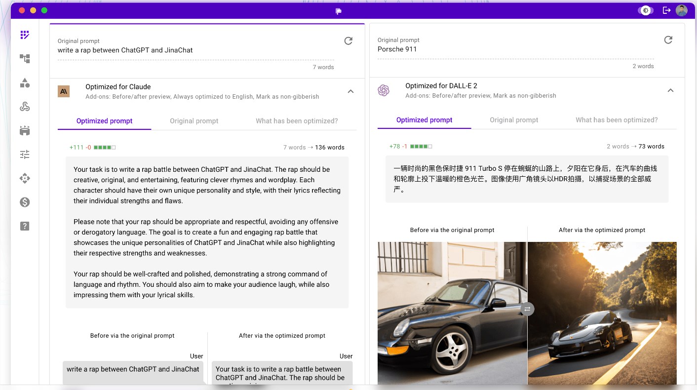Click the app logo in the title bar
This screenshot has width=697, height=390.
tap(338, 11)
